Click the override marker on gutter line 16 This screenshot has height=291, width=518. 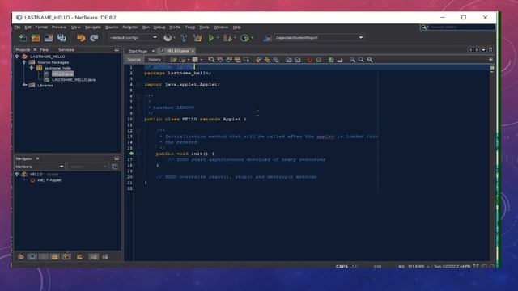[x=131, y=154]
